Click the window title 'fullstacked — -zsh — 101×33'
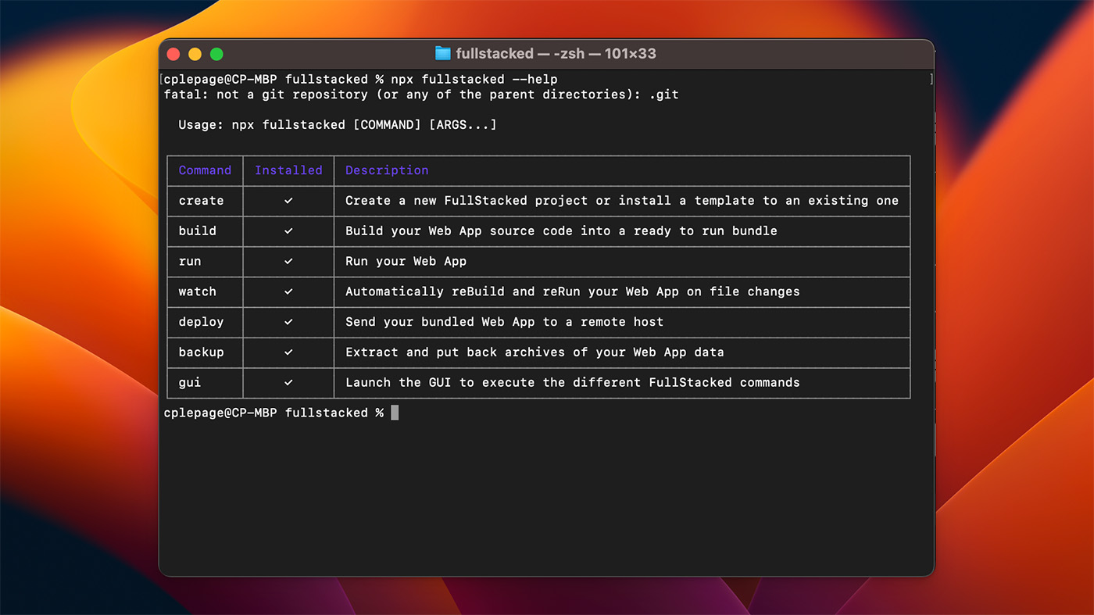The height and width of the screenshot is (615, 1094). tap(556, 54)
